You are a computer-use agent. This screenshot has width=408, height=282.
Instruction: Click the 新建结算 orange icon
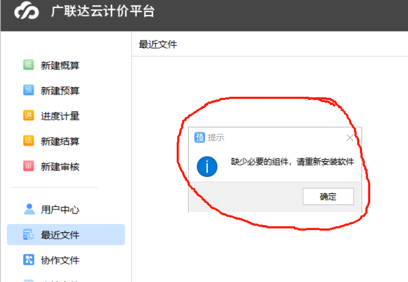pos(28,141)
